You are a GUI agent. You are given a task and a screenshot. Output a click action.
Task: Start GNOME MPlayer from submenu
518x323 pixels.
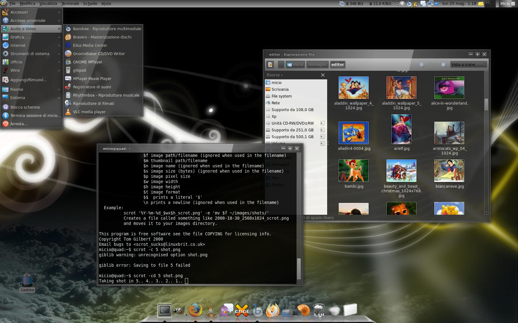(103, 62)
